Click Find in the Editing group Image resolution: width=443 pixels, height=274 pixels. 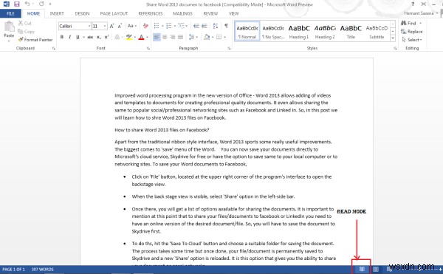[x=408, y=23]
